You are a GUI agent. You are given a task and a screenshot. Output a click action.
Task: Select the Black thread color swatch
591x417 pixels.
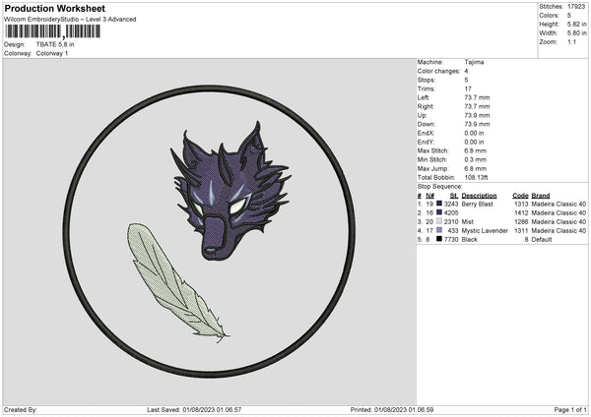438,238
